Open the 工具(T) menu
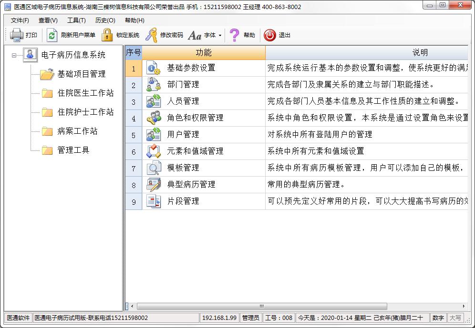 (x=76, y=20)
